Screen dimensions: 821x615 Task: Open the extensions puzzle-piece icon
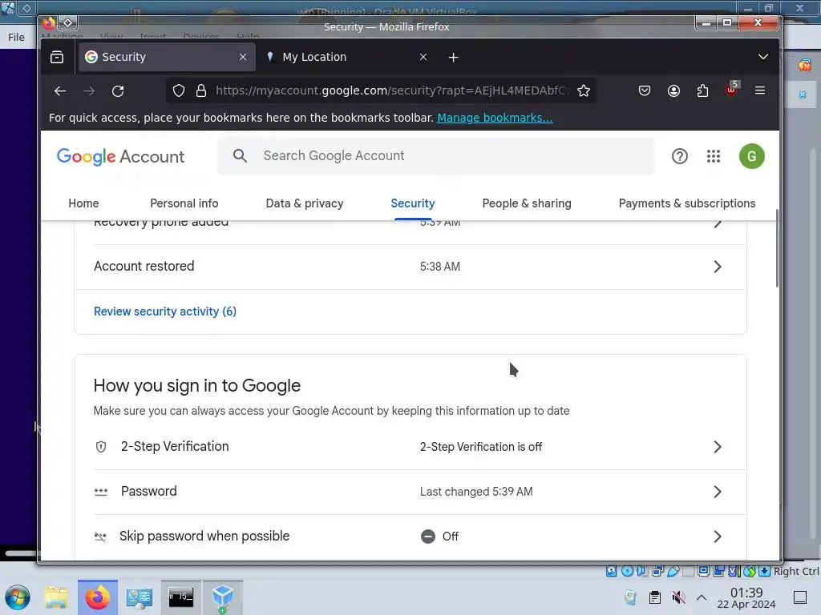[x=702, y=91]
